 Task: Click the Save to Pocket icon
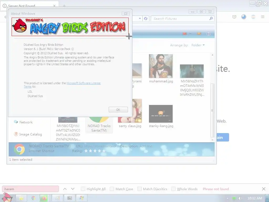[x=234, y=17]
